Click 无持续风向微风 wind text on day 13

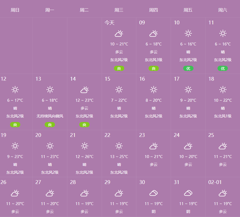[x=50, y=116]
